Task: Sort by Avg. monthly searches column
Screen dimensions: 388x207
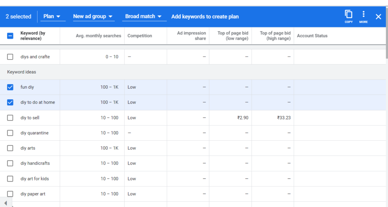Action: coord(99,36)
